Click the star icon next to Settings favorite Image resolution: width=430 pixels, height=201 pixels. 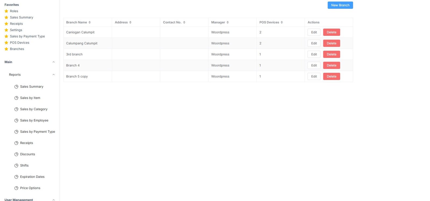6,30
